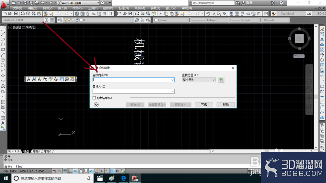Toggle grid display in status bar
326x183 pixels.
point(65,171)
